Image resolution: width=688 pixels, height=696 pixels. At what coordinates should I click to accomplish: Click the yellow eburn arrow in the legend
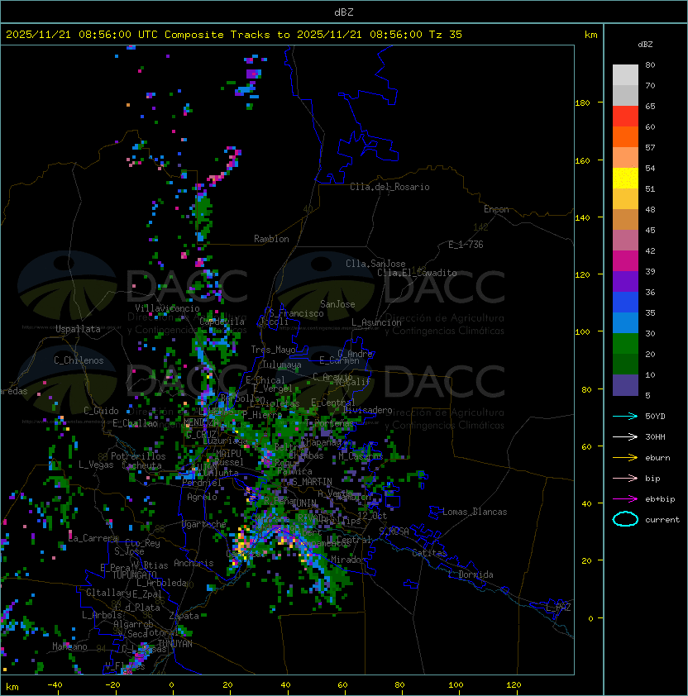pos(625,458)
